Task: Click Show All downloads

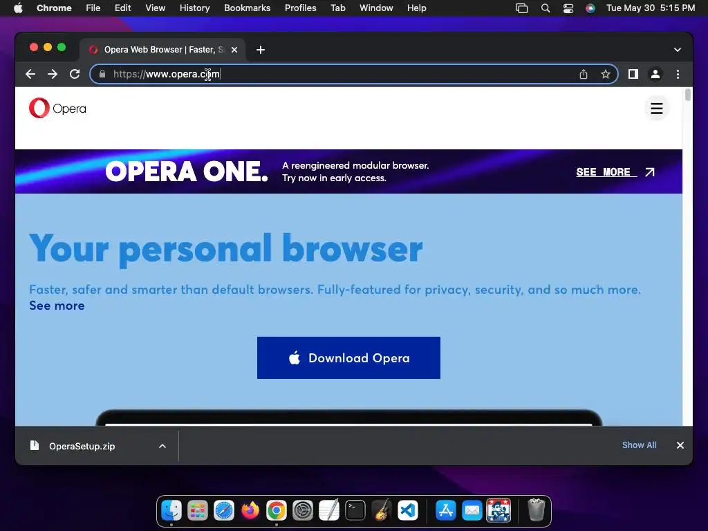Action: 640,445
